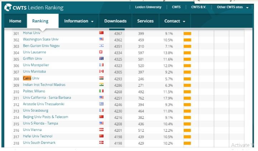This screenshot has width=258, height=151.
Task: Click US flag beside Washington State Univ
Action: click(101, 39)
